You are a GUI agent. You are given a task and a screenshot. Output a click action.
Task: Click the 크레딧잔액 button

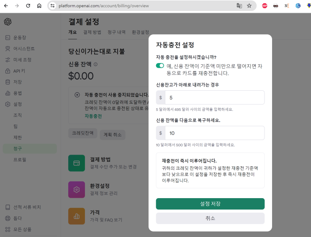pos(83,133)
